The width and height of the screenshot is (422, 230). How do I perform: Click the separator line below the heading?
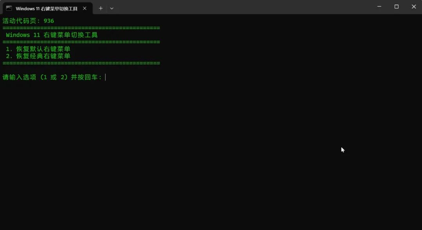[x=81, y=42]
